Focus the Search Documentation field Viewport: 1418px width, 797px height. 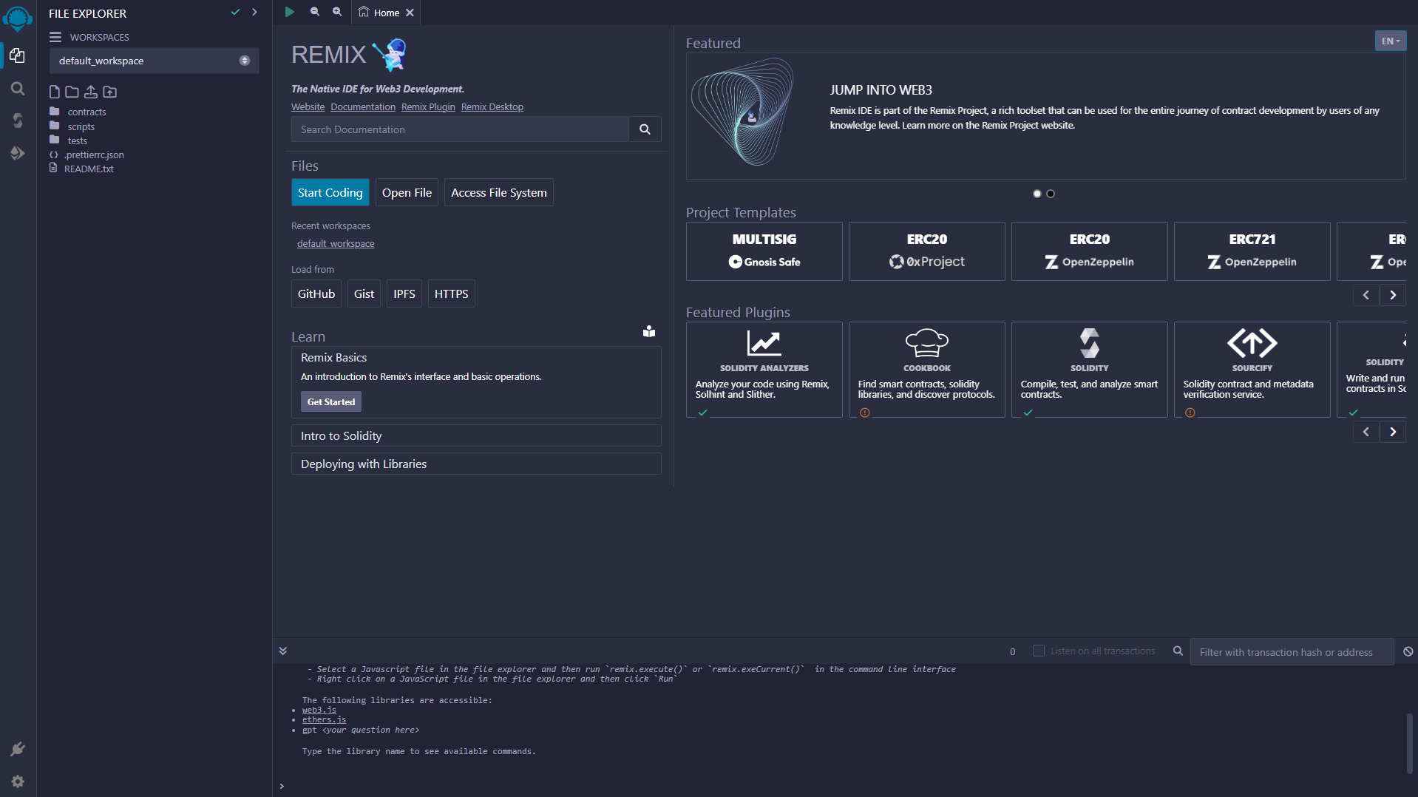point(460,129)
